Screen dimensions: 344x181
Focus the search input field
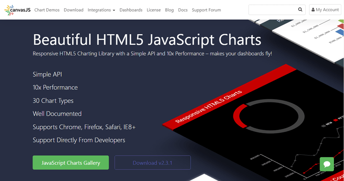[x=272, y=10]
